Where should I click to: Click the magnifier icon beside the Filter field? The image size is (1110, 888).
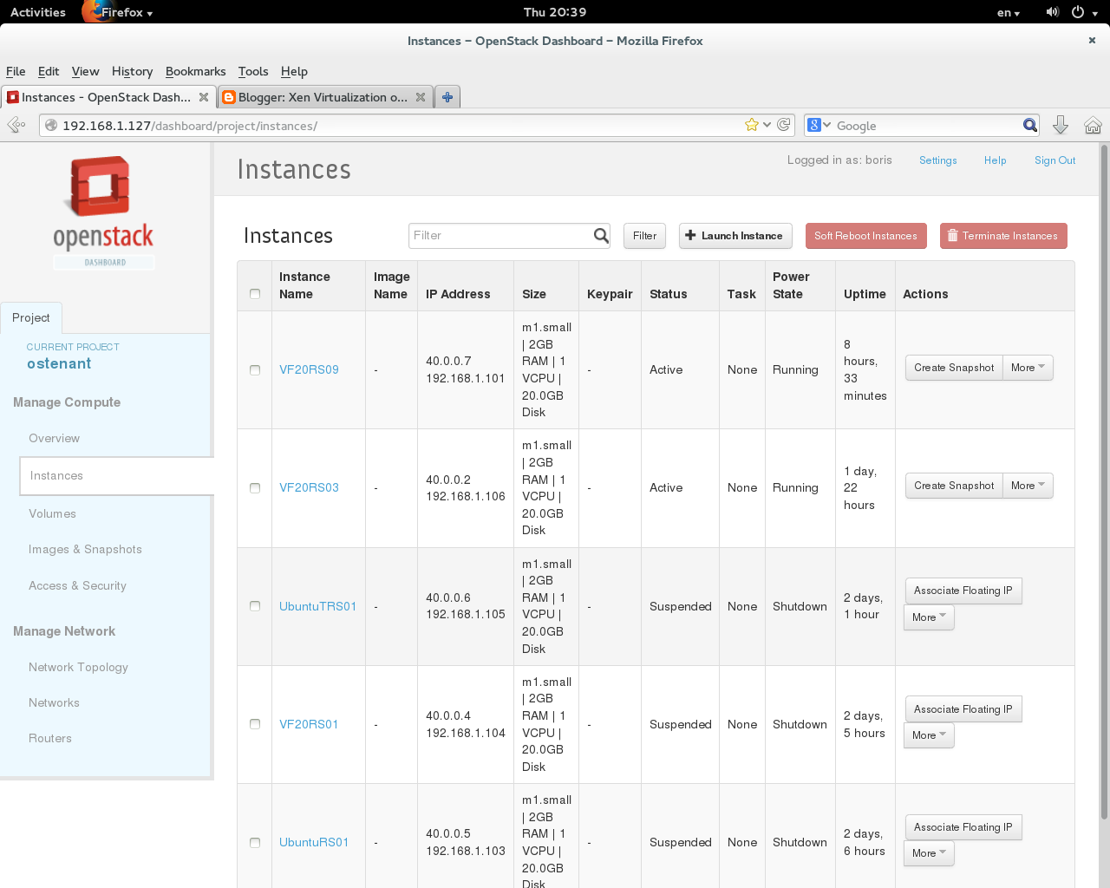(x=599, y=235)
